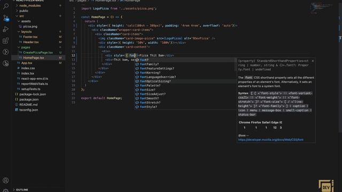Open package-lock.json in the explorer
This screenshot has width=342, height=192.
[38, 94]
